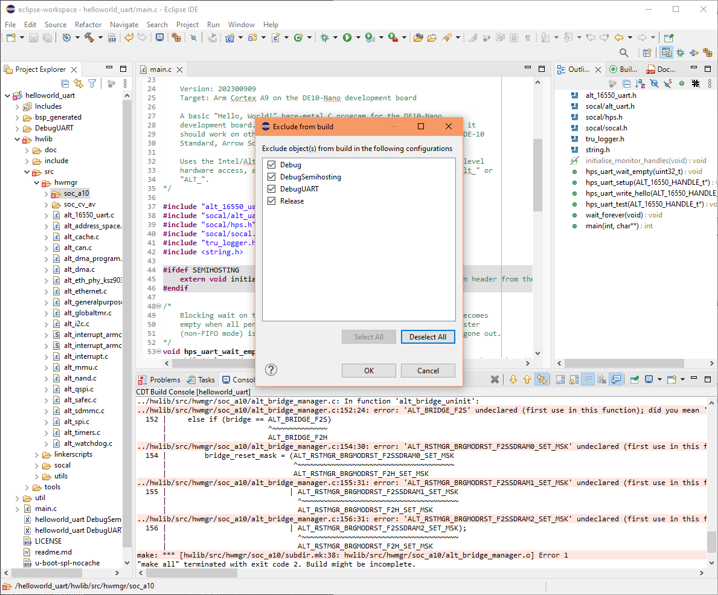Expand the linkerscripts folder
718x595 pixels.
[x=36, y=455]
